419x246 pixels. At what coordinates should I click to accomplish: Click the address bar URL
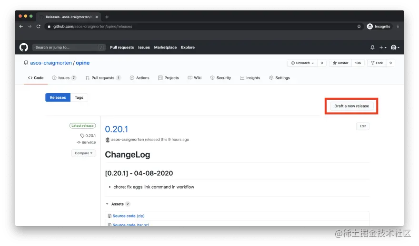click(x=92, y=27)
